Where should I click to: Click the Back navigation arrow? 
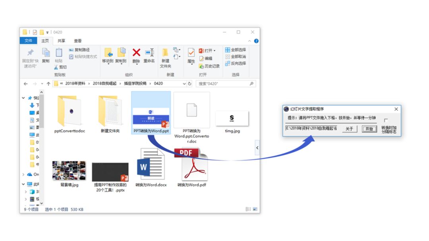[26, 84]
